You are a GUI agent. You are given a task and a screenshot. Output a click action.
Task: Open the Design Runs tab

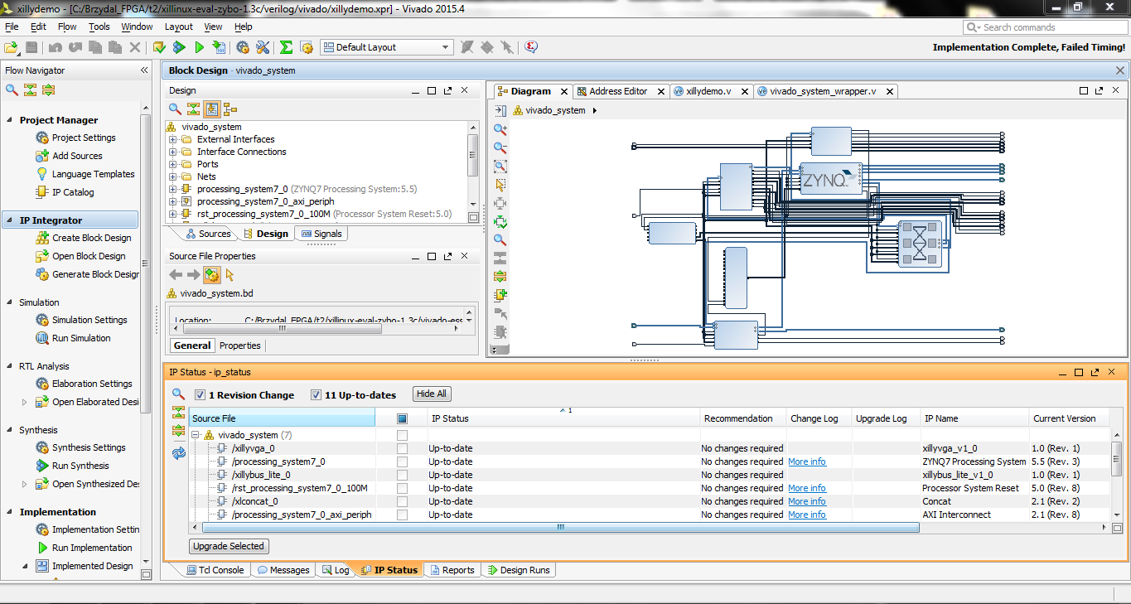click(x=519, y=570)
